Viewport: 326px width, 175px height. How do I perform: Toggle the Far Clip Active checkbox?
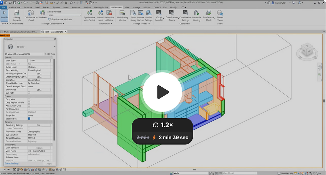[29, 109]
